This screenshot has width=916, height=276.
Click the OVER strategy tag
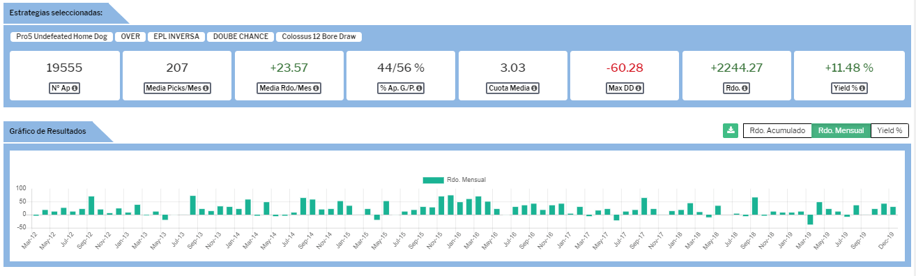130,37
